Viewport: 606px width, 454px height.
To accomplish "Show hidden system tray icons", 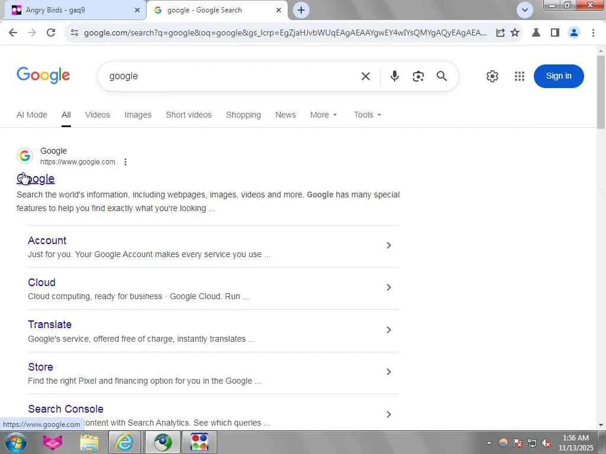I will [x=489, y=443].
